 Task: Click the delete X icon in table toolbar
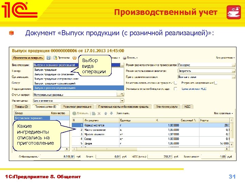pyautogui.click(x=99, y=114)
